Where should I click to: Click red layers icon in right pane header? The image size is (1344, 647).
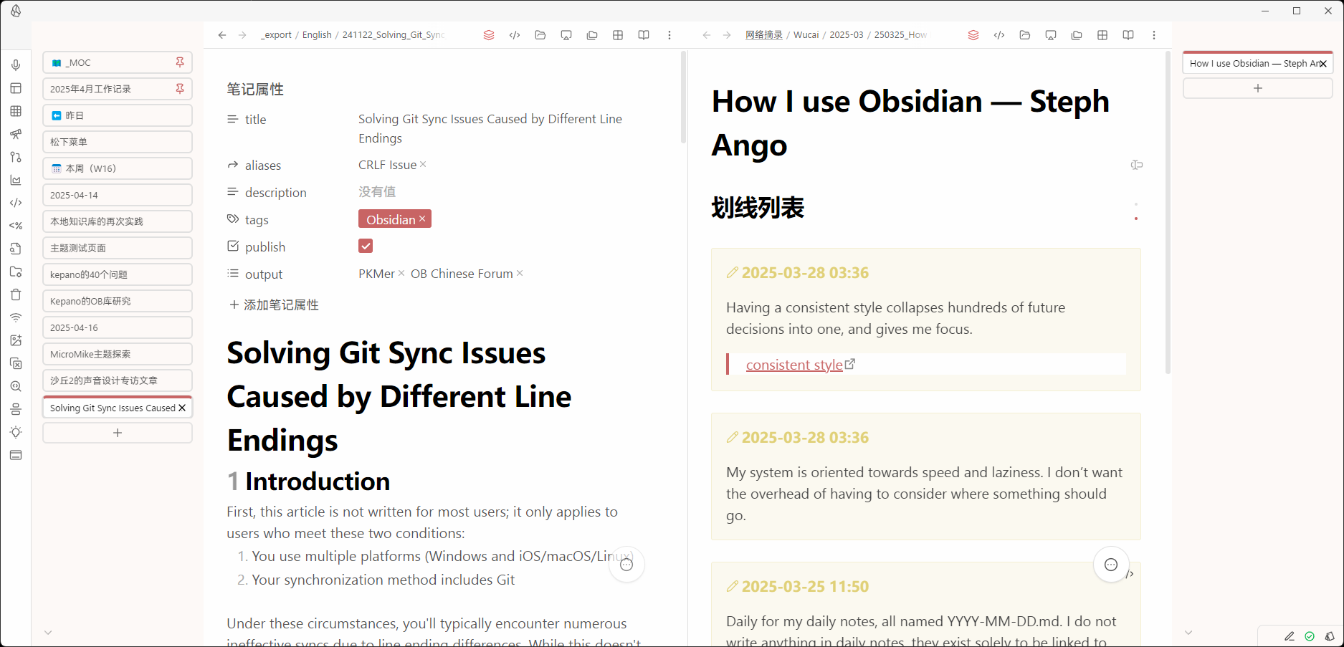click(973, 35)
